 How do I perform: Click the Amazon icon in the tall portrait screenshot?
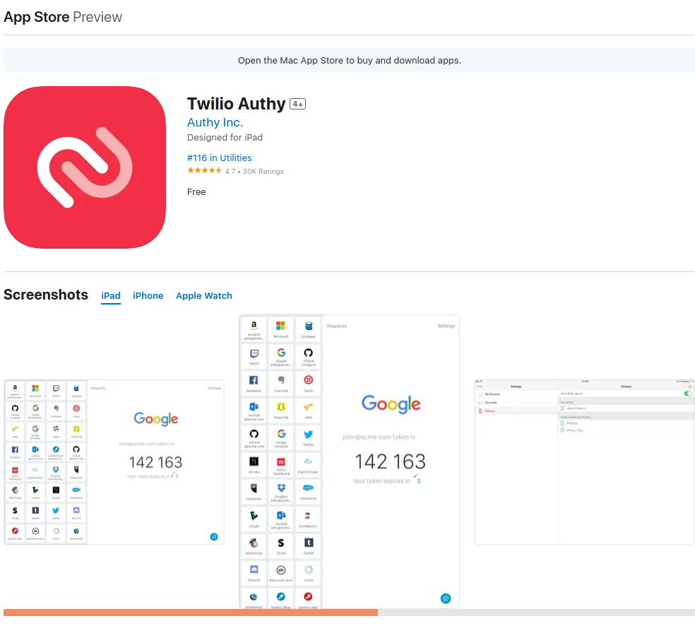coord(254,326)
